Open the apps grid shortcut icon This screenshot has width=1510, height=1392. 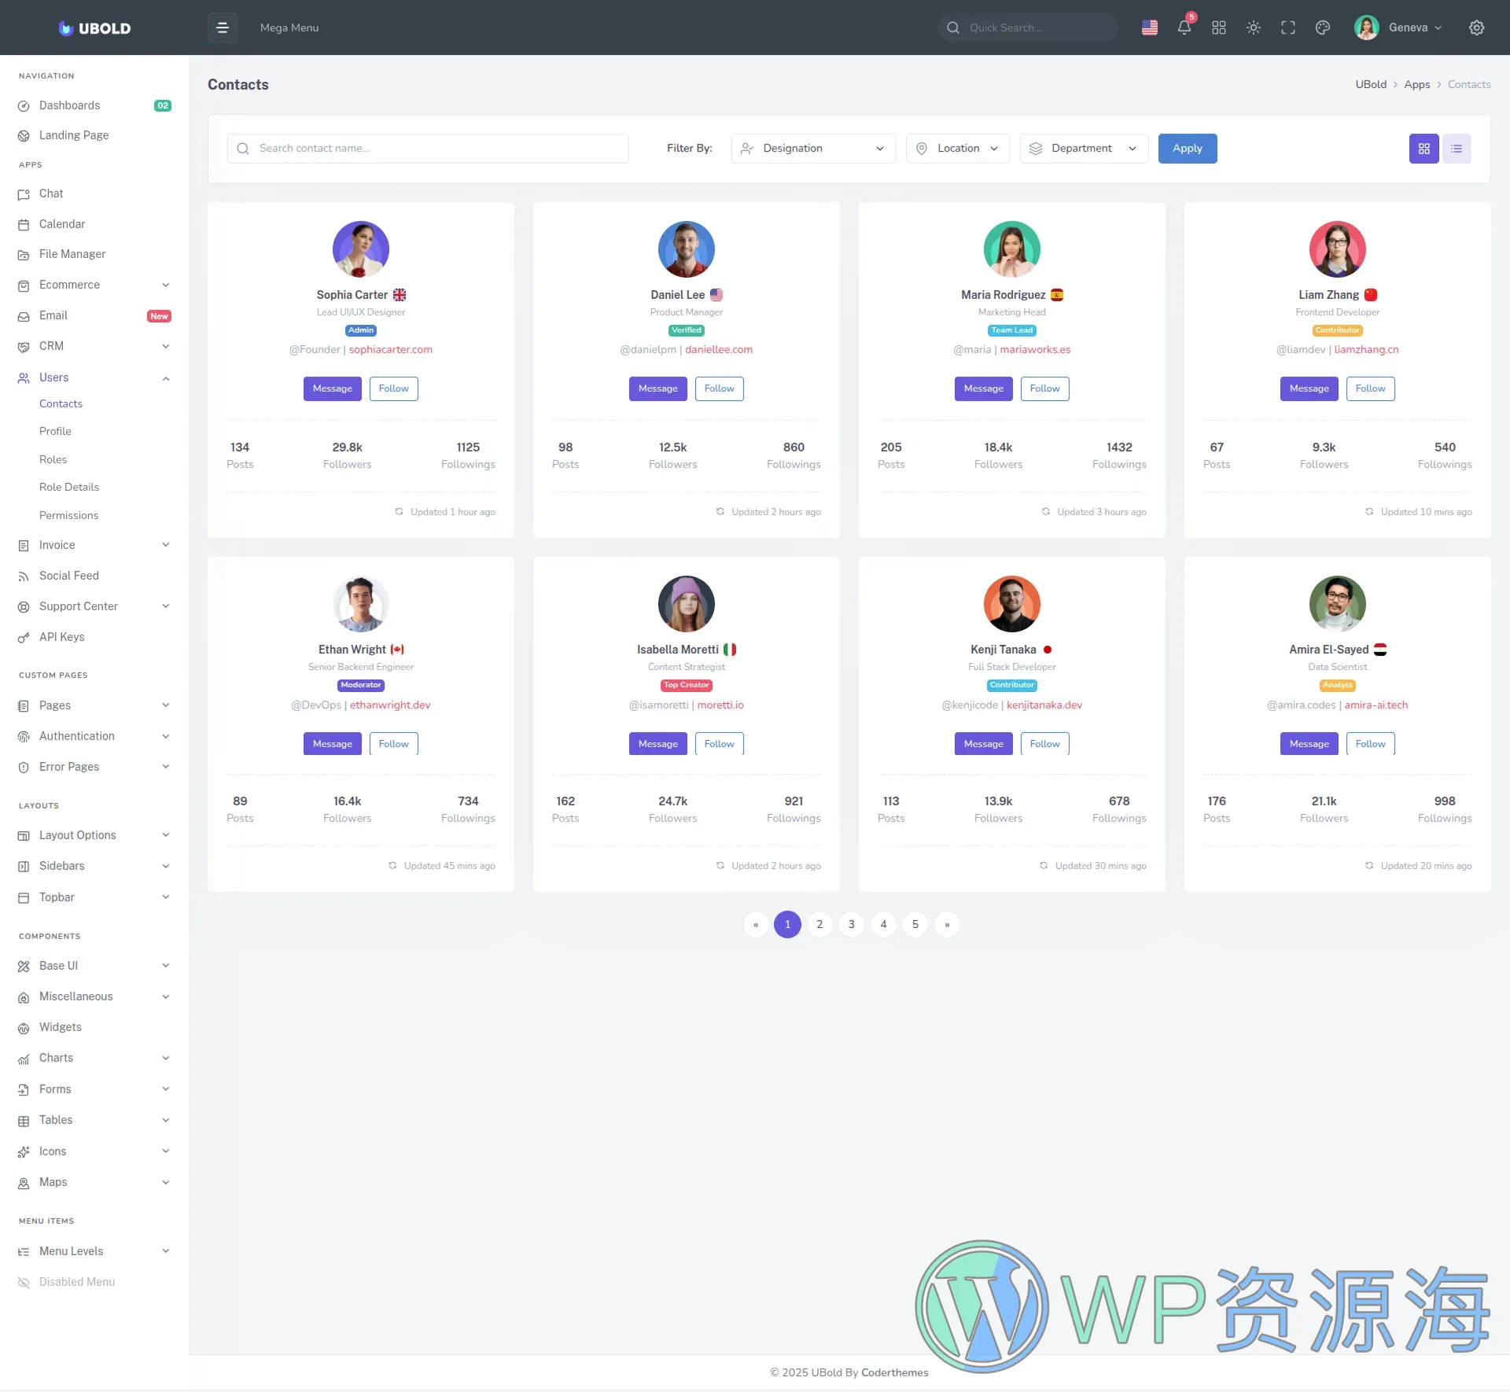click(1218, 28)
